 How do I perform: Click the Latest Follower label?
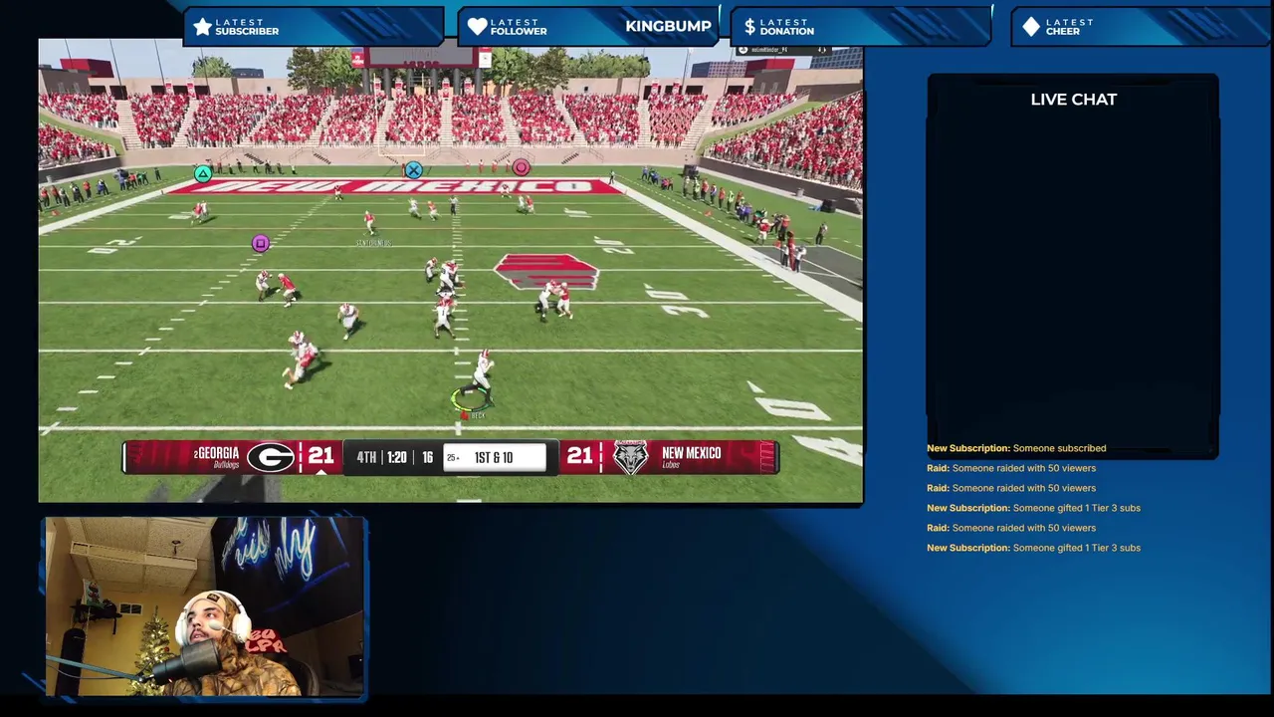519,27
